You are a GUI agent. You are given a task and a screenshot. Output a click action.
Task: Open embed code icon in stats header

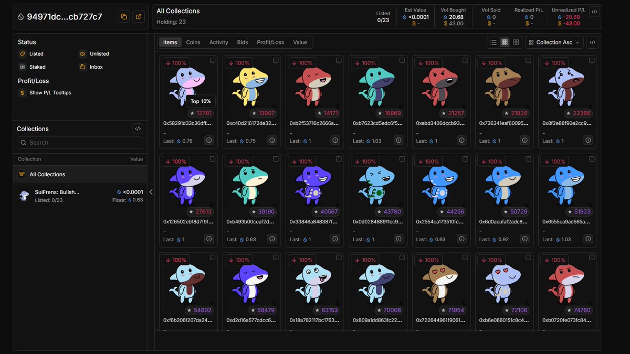(594, 12)
